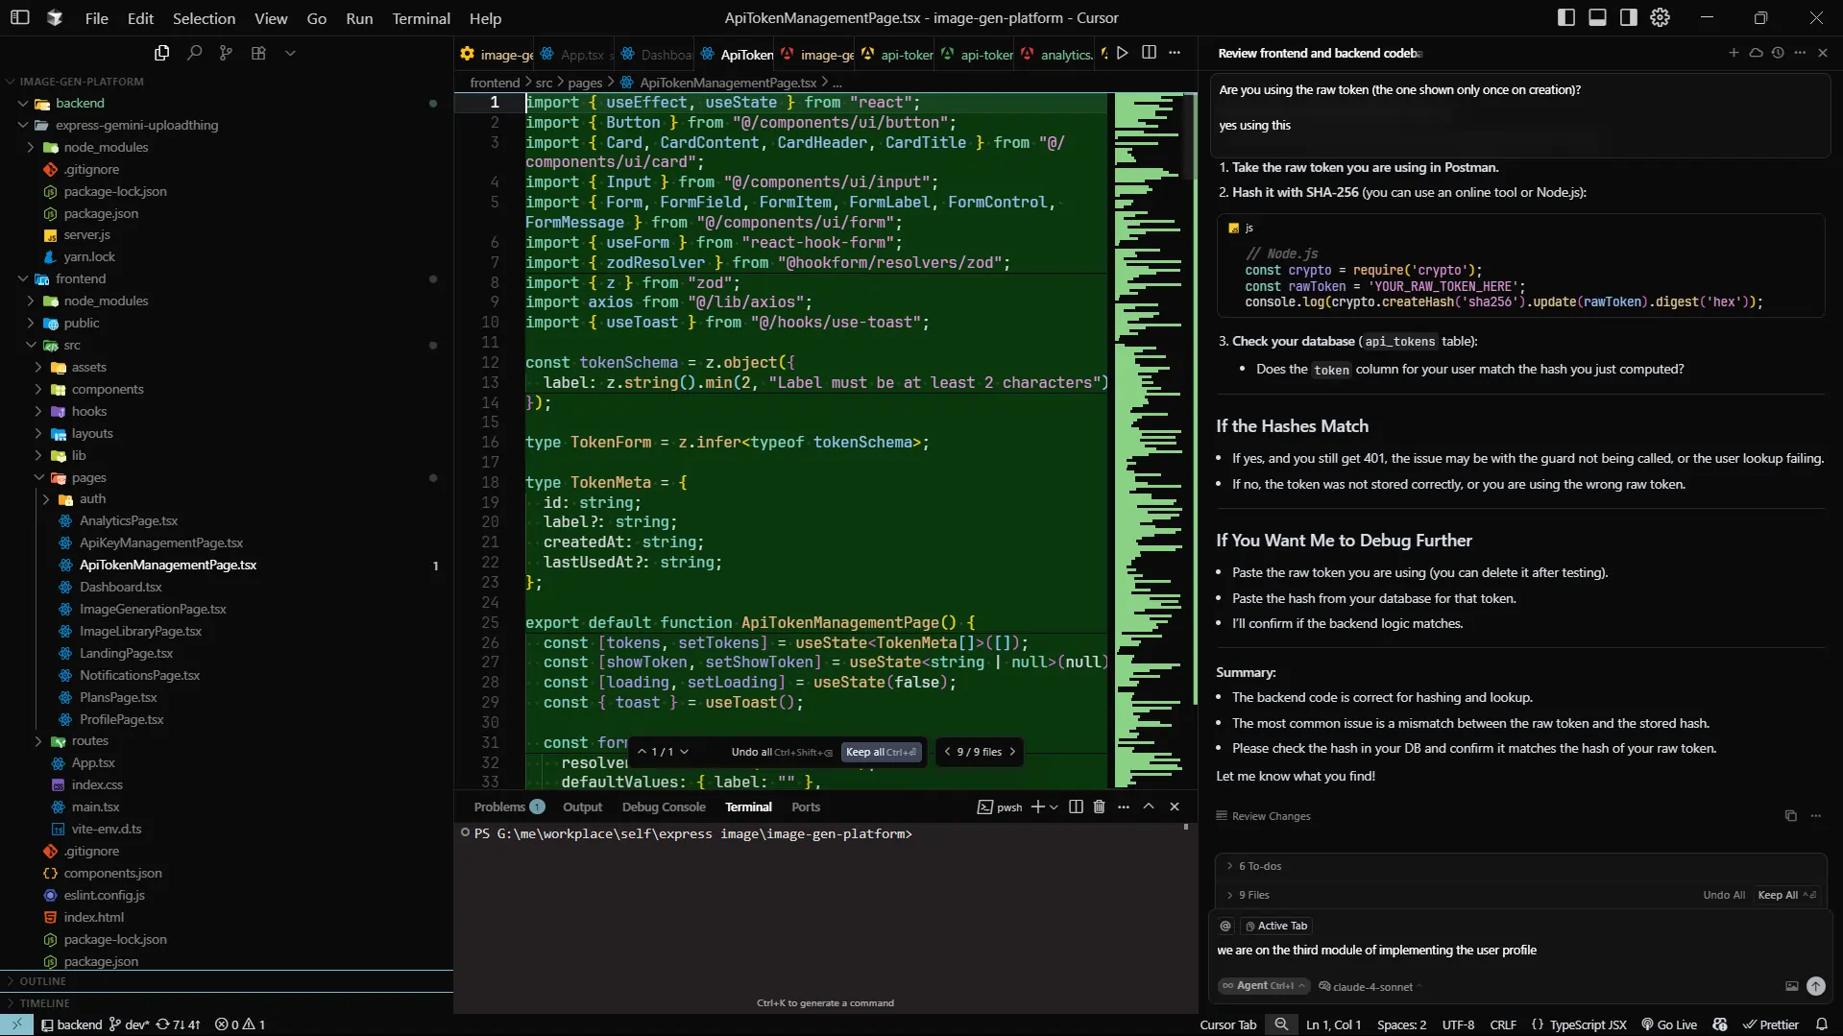The height and width of the screenshot is (1036, 1843).
Task: Click the Run code play icon
Action: click(1122, 53)
